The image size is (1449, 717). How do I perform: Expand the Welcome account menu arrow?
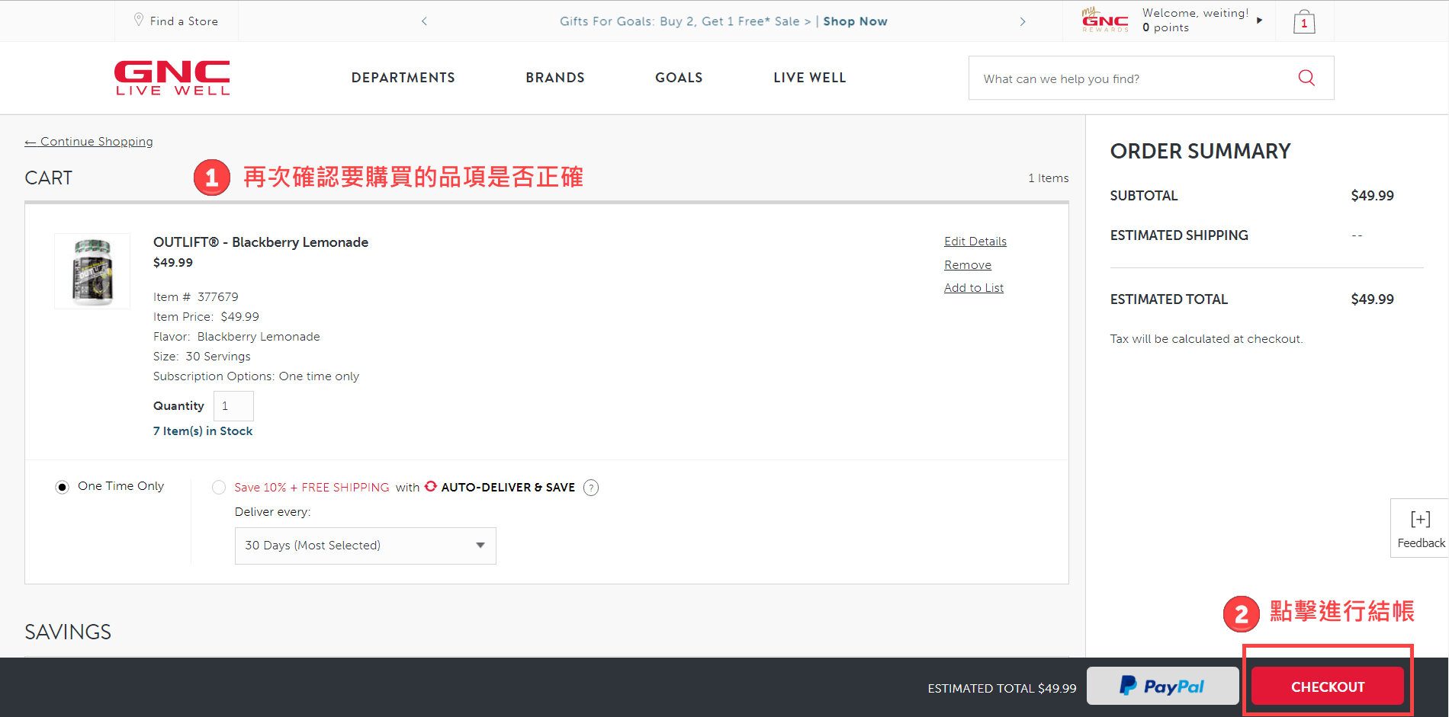click(x=1259, y=21)
